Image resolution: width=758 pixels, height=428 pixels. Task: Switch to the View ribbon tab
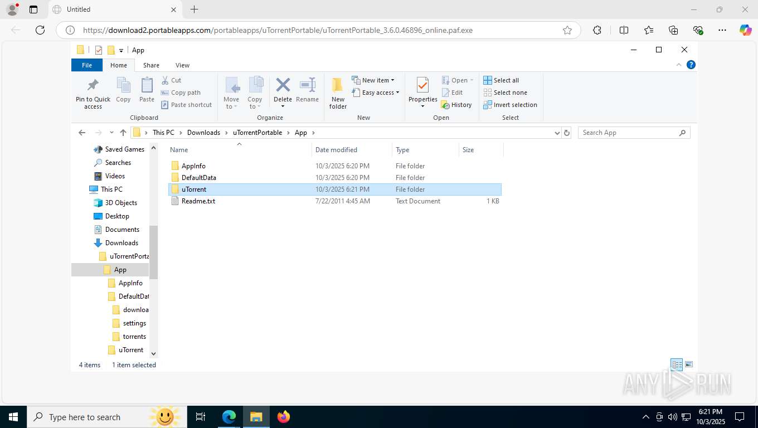point(182,65)
